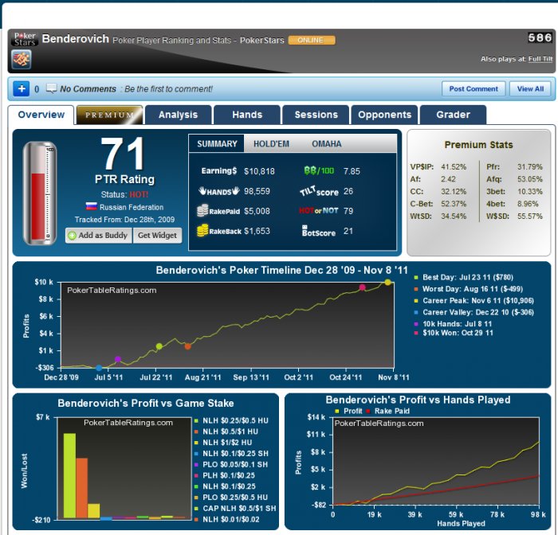Click the 10k Hands purple timeline marker
Viewport: 558px width, 535px height.
tap(118, 359)
